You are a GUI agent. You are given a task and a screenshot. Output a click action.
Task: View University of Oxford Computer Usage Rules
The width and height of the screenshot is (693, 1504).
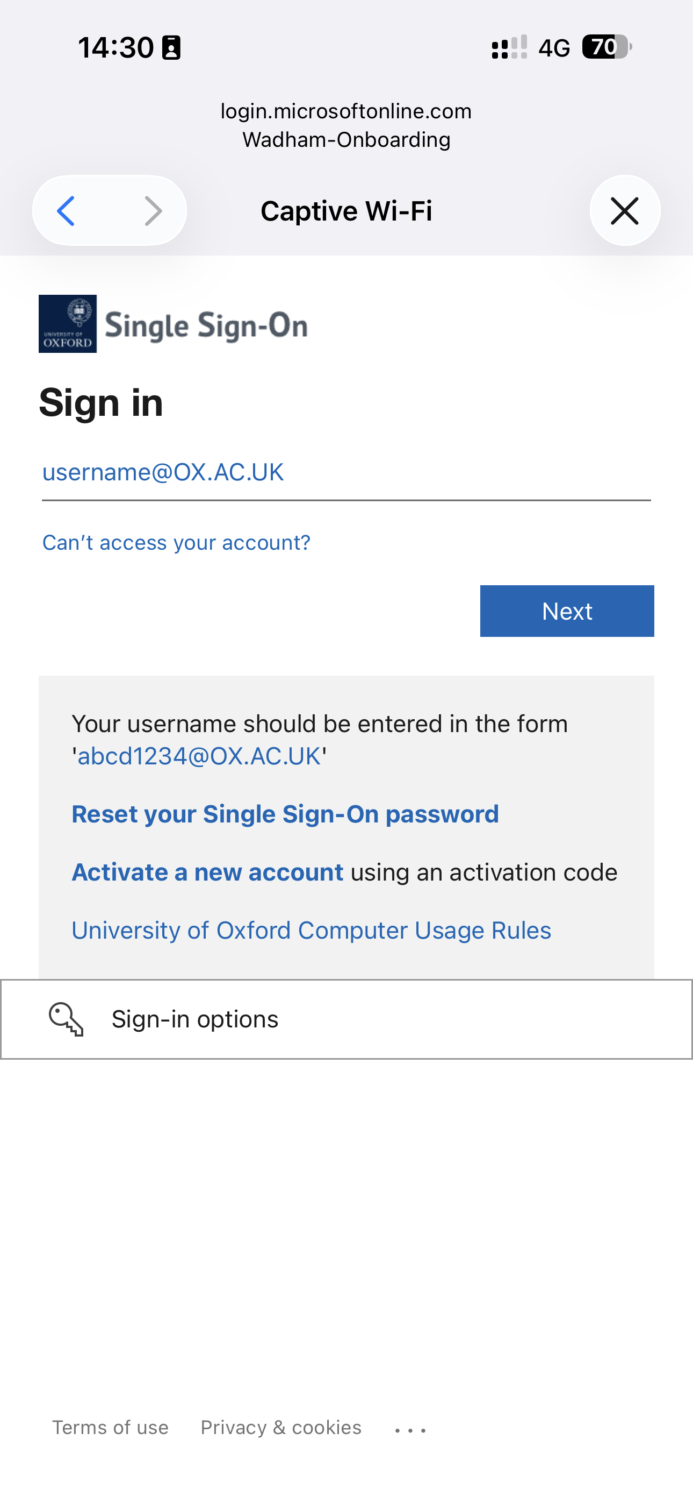[x=311, y=930]
